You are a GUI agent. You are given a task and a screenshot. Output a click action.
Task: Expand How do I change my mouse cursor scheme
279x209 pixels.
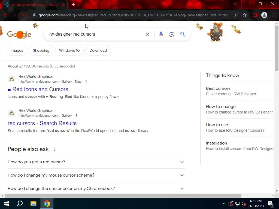[96, 175]
